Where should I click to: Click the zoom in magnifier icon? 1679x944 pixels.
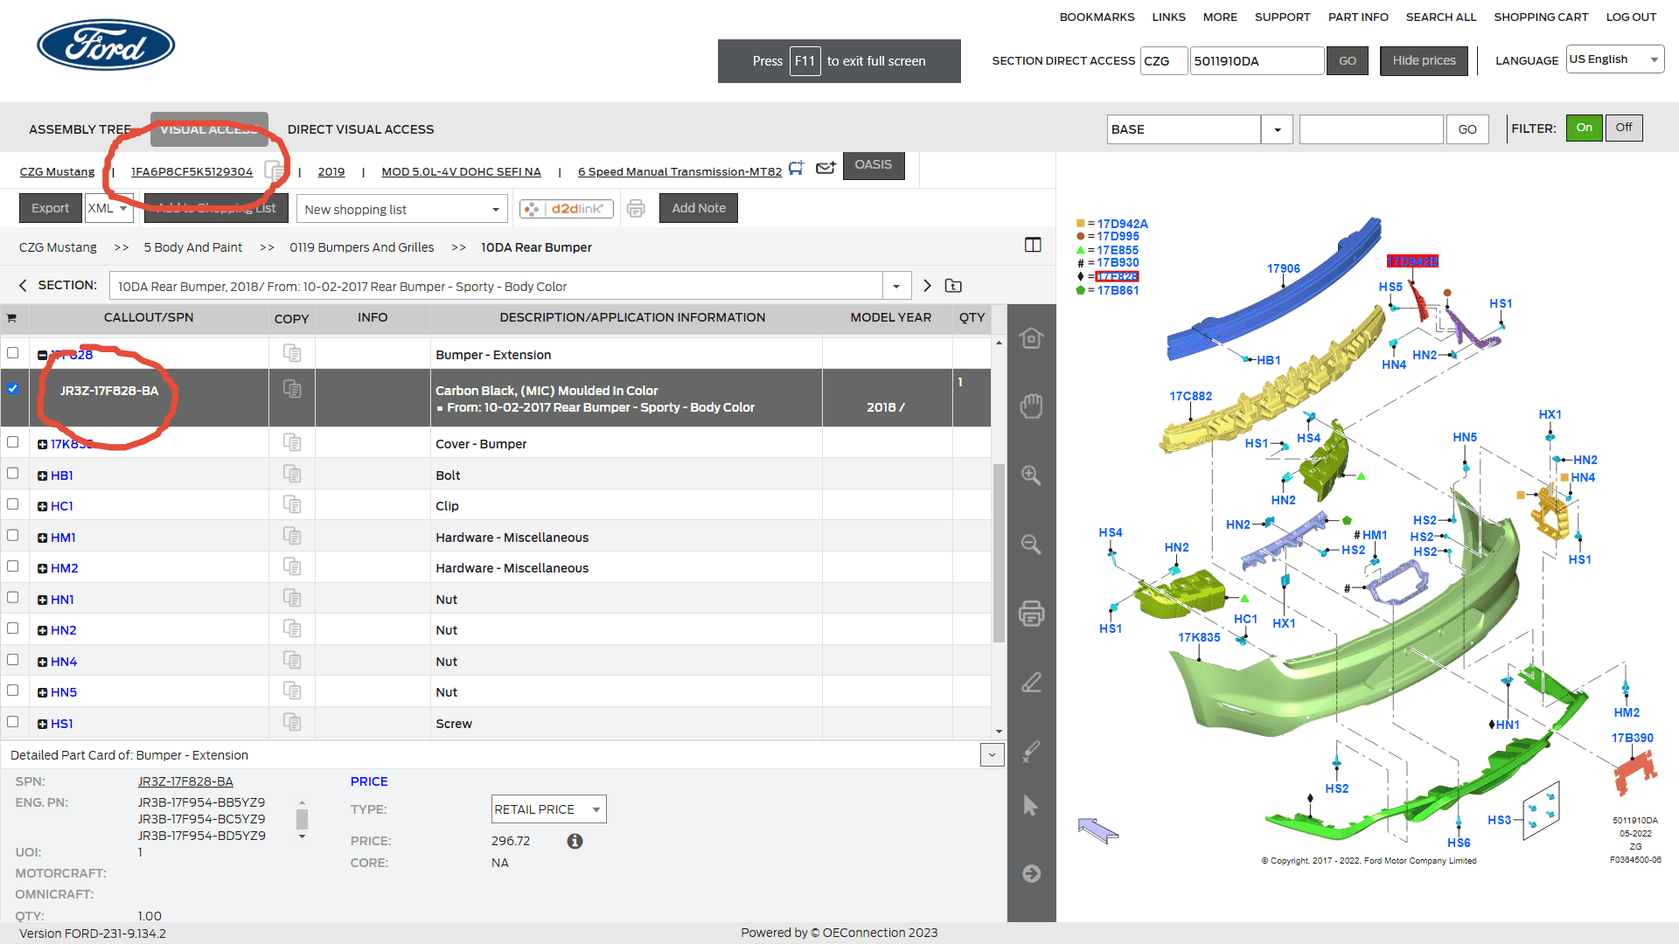pos(1031,475)
